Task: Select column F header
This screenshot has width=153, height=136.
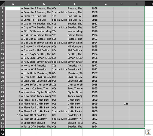Action: coord(90,4)
